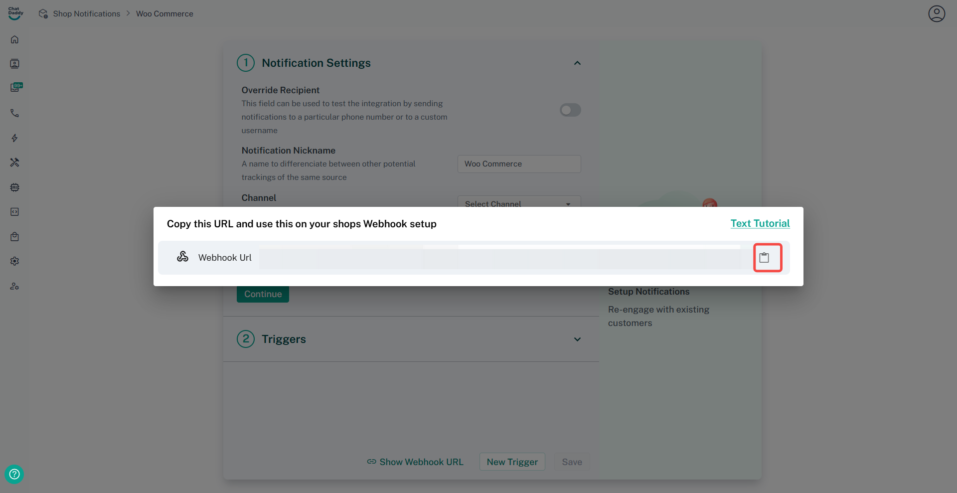Viewport: 957px width, 493px height.
Task: Open the help question mark button
Action: click(14, 474)
